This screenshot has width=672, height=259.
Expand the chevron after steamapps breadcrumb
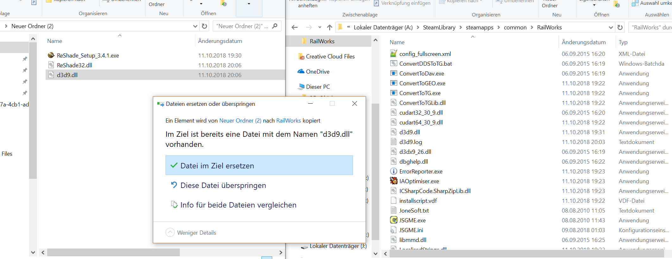tap(499, 27)
